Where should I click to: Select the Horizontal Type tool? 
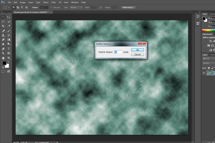[9, 49]
